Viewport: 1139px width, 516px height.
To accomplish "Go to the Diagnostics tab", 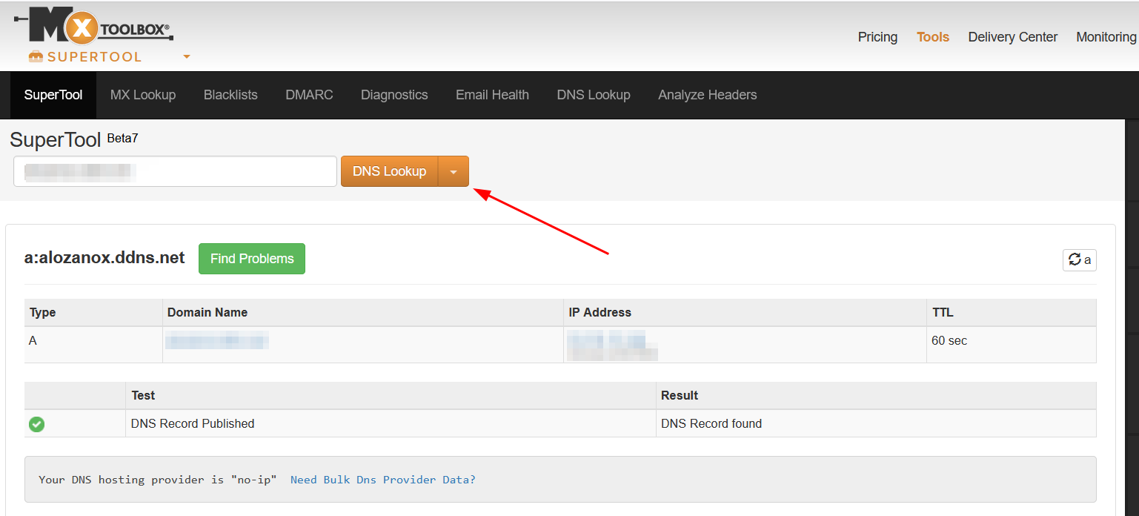I will click(394, 95).
